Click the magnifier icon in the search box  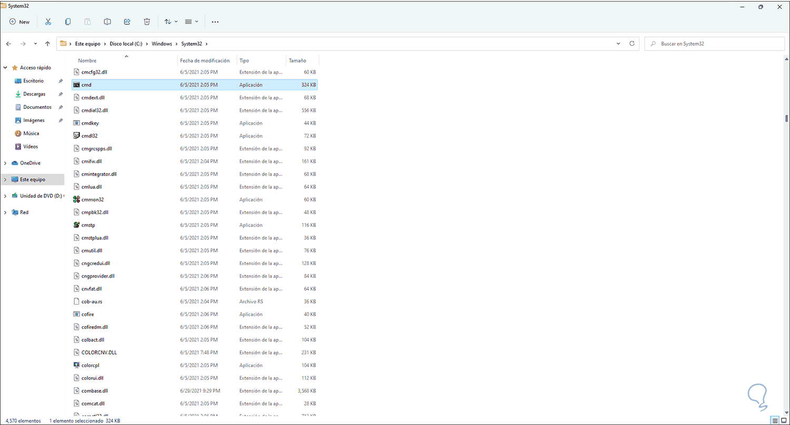tap(653, 44)
